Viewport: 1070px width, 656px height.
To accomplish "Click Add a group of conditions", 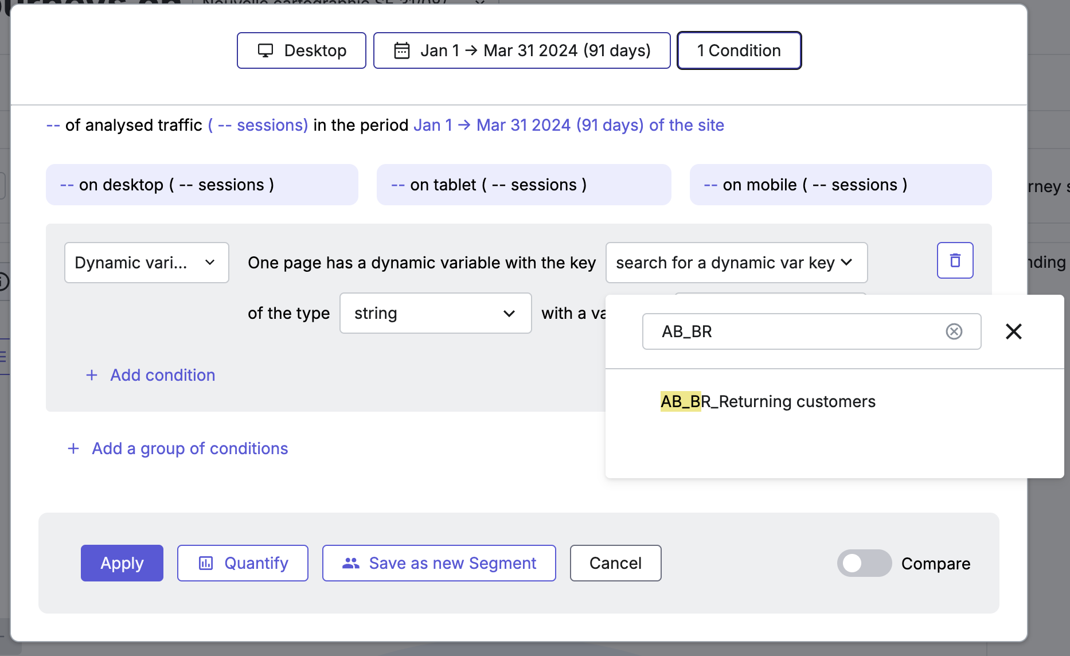I will click(178, 448).
